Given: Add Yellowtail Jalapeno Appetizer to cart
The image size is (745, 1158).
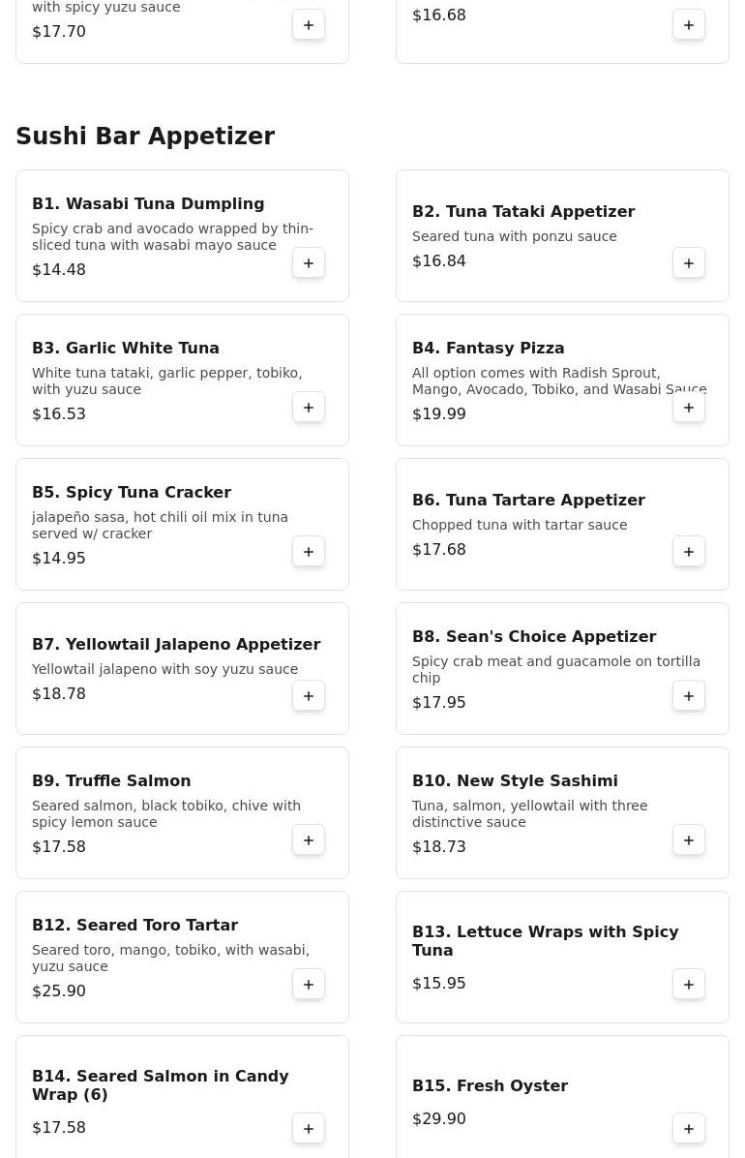Looking at the screenshot, I should (x=309, y=696).
